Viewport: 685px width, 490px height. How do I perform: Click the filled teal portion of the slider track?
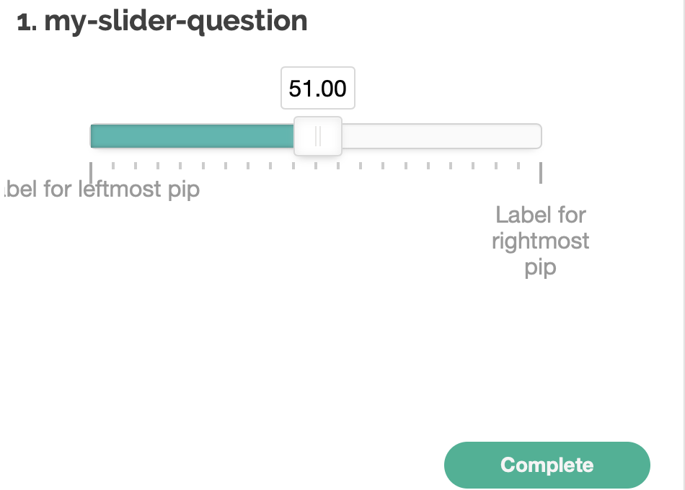tap(195, 135)
